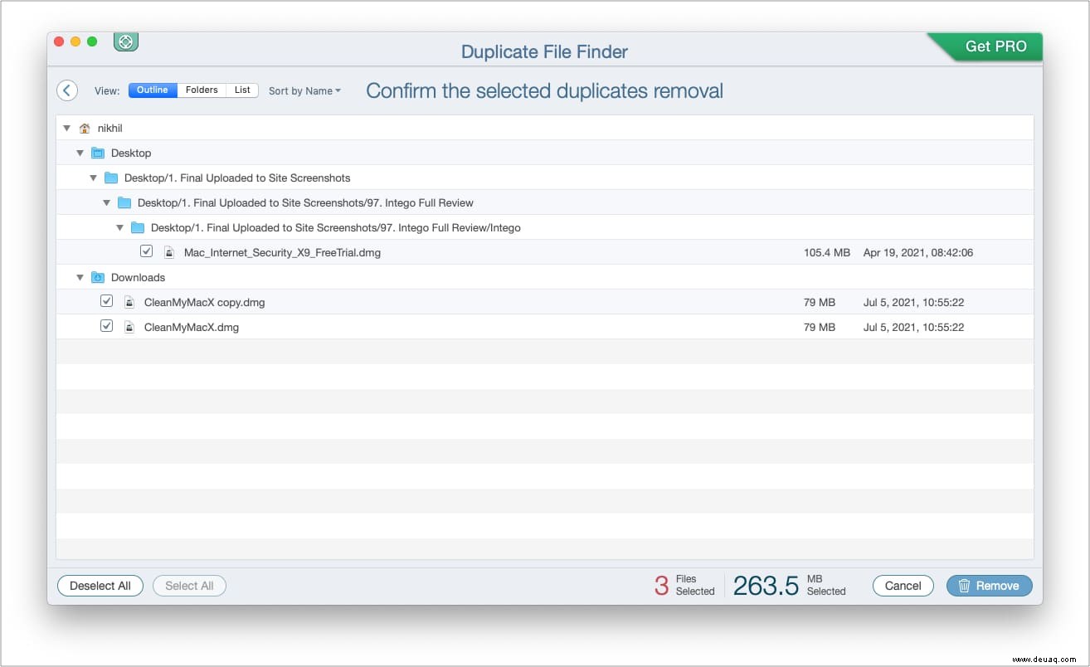Image resolution: width=1090 pixels, height=667 pixels.
Task: Click the Duplicate File Finder window title
Action: [x=544, y=51]
